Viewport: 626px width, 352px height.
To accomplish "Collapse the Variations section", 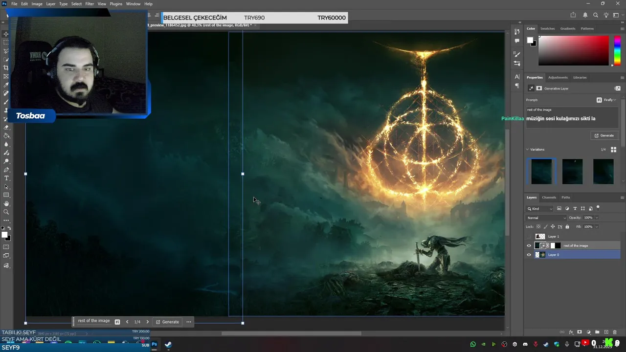I will [x=528, y=150].
